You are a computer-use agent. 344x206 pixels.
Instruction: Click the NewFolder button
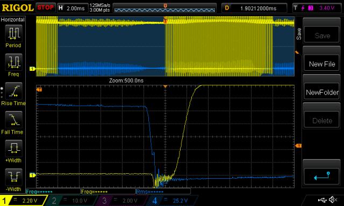click(322, 92)
